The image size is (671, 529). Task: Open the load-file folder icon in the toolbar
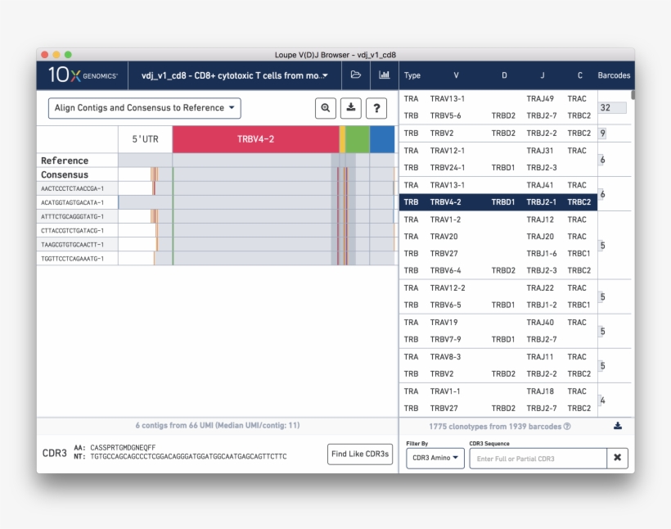pyautogui.click(x=355, y=75)
